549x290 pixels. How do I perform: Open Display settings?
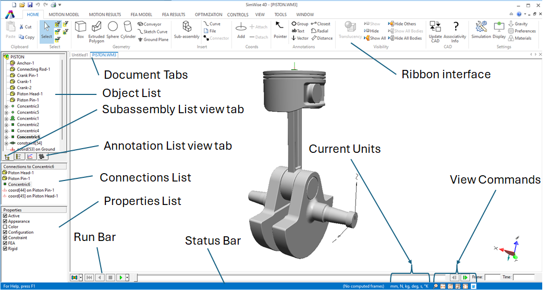(x=499, y=30)
